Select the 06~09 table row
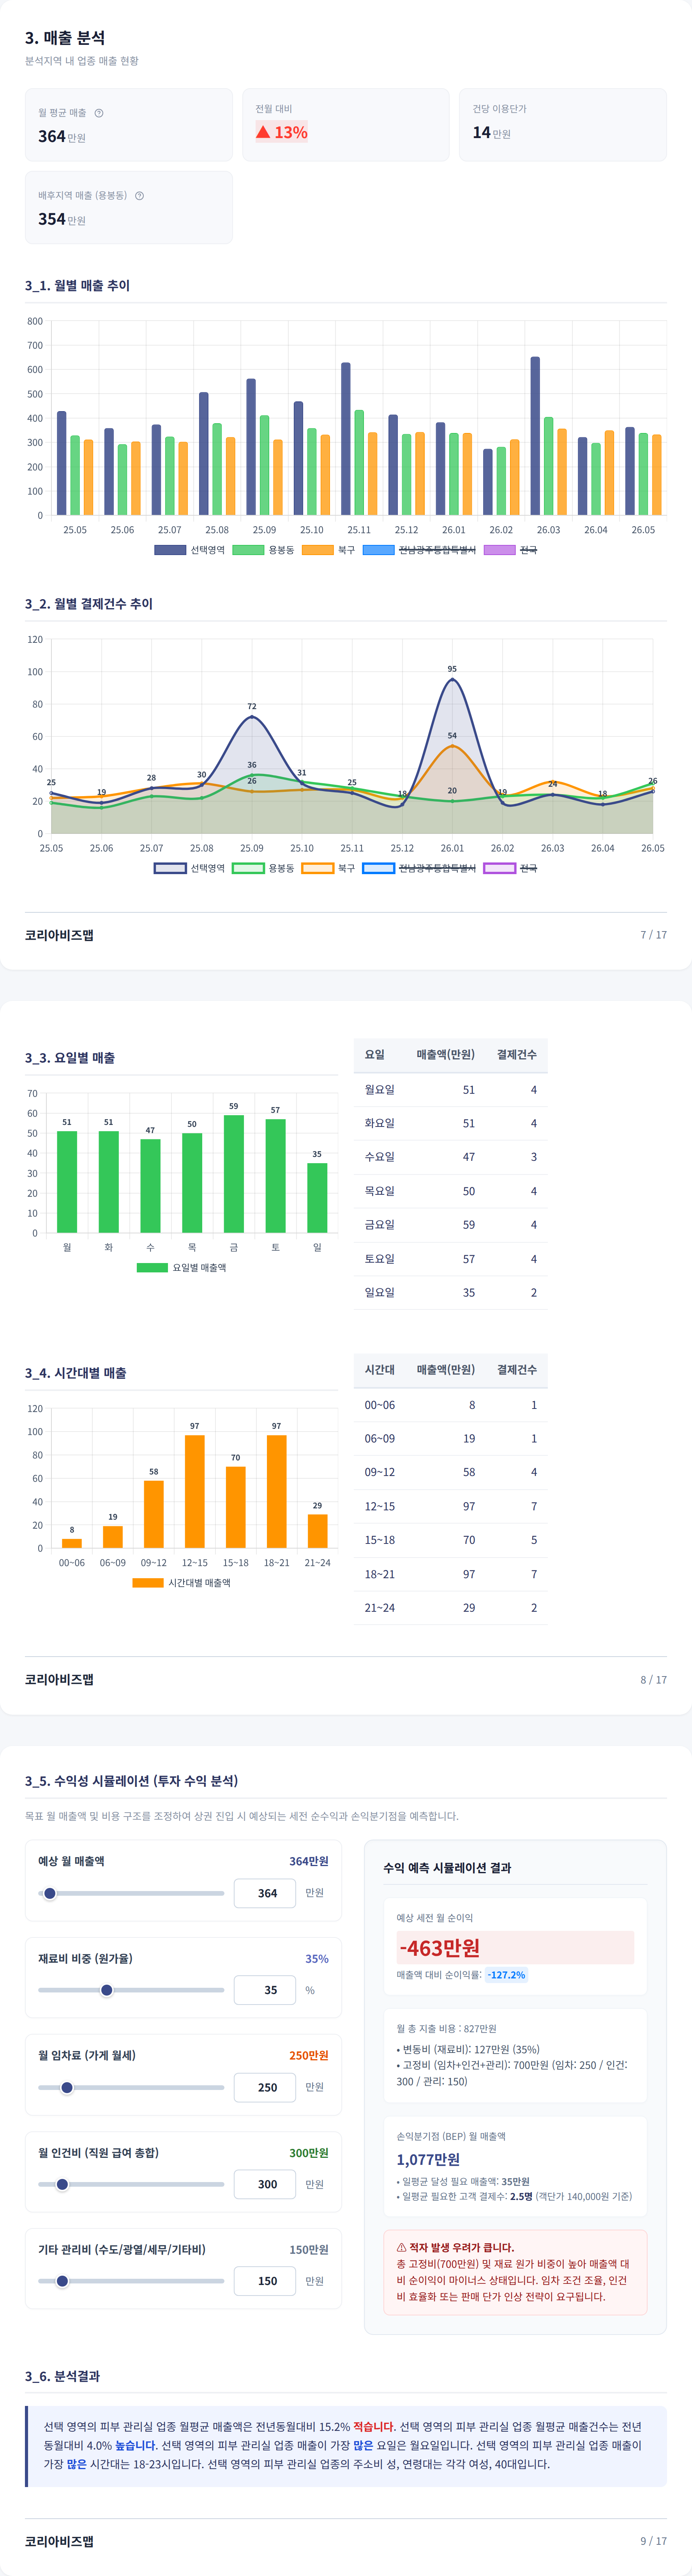 pos(450,1439)
